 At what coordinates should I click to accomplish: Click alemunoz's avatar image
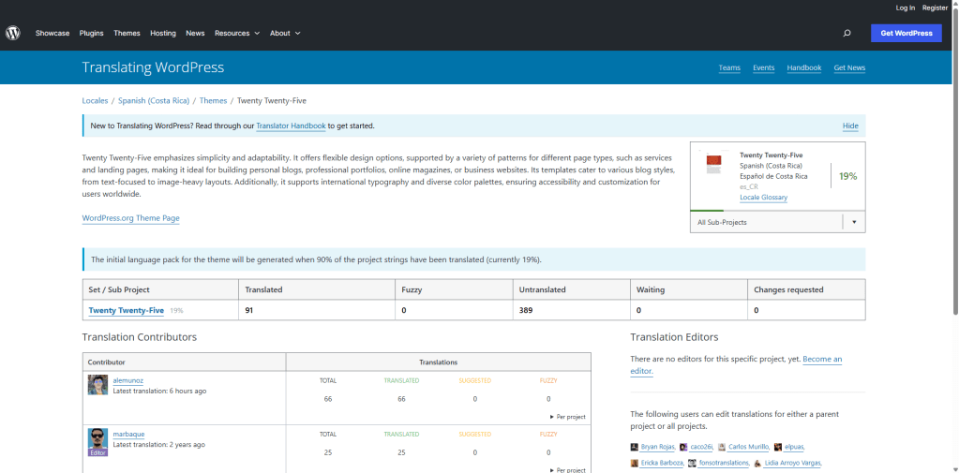click(97, 385)
